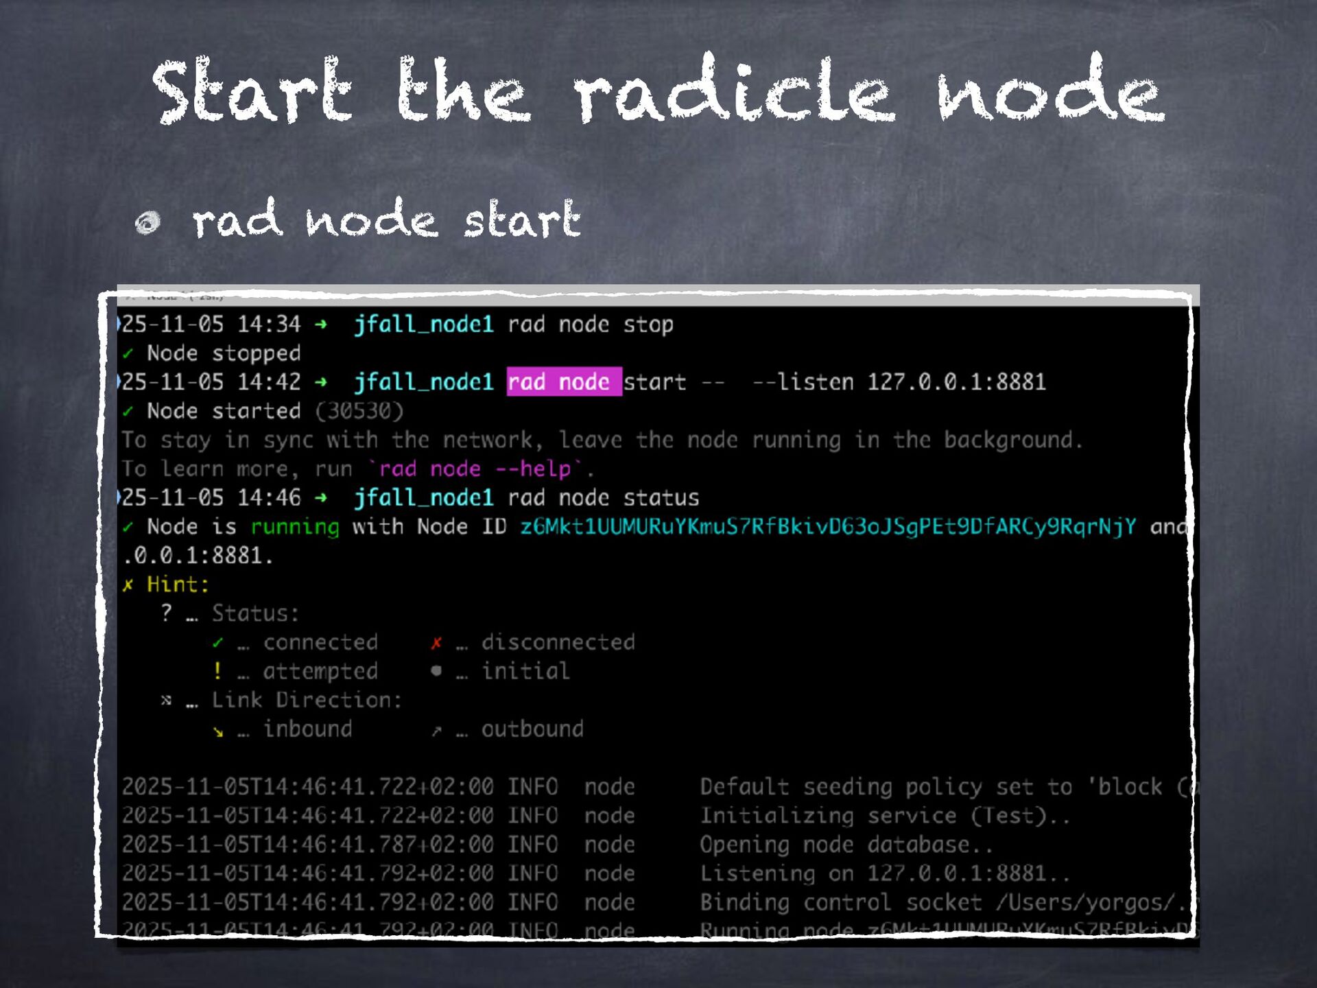
Task: Click the green arrow after 14:42 timestamp
Action: click(x=320, y=382)
